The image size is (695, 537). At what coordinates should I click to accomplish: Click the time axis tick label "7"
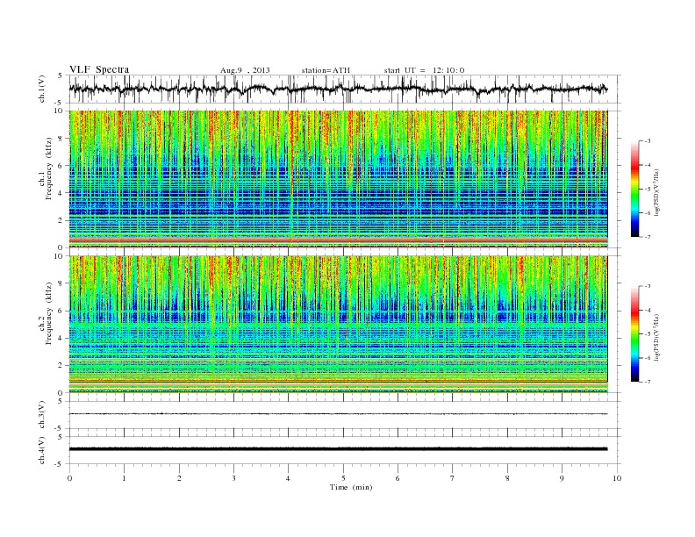tap(453, 478)
